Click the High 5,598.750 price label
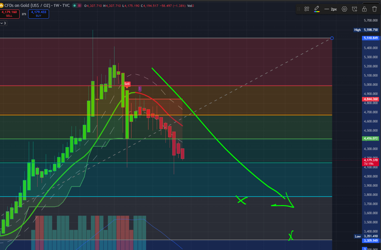The width and height of the screenshot is (381, 250). pyautogui.click(x=366, y=30)
